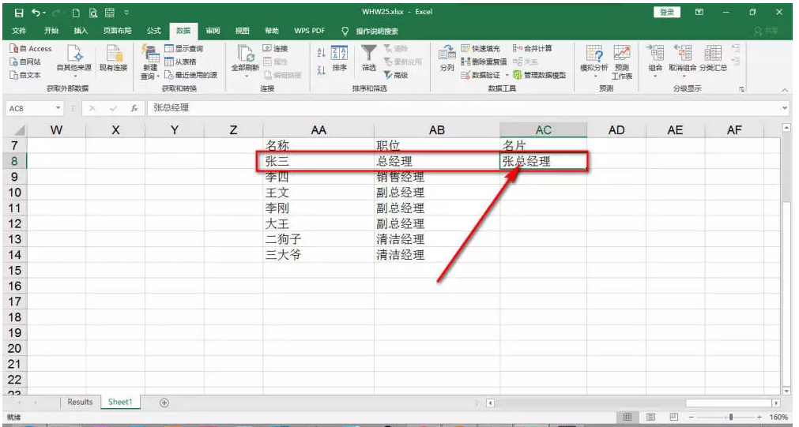Switch to Page Layout view in status bar
799x427 pixels.
[x=650, y=418]
